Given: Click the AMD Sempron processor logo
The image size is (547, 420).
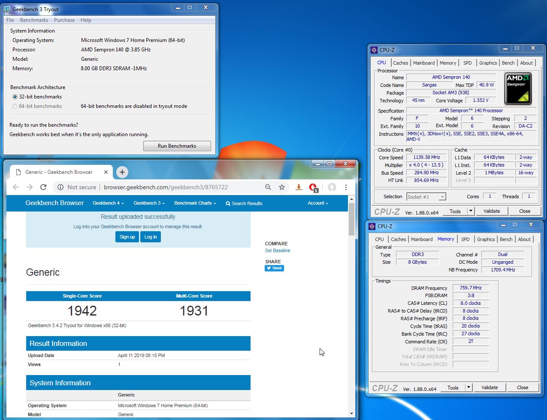Looking at the screenshot, I should pyautogui.click(x=518, y=89).
